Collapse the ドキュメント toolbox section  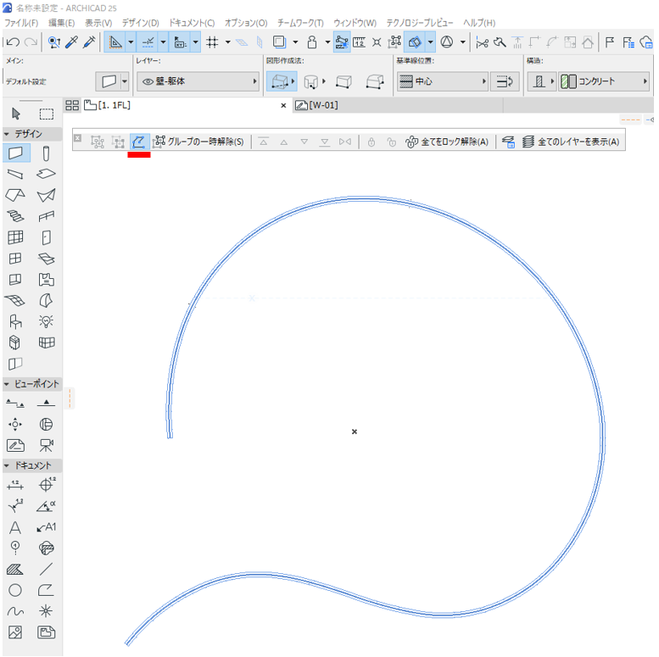point(7,465)
